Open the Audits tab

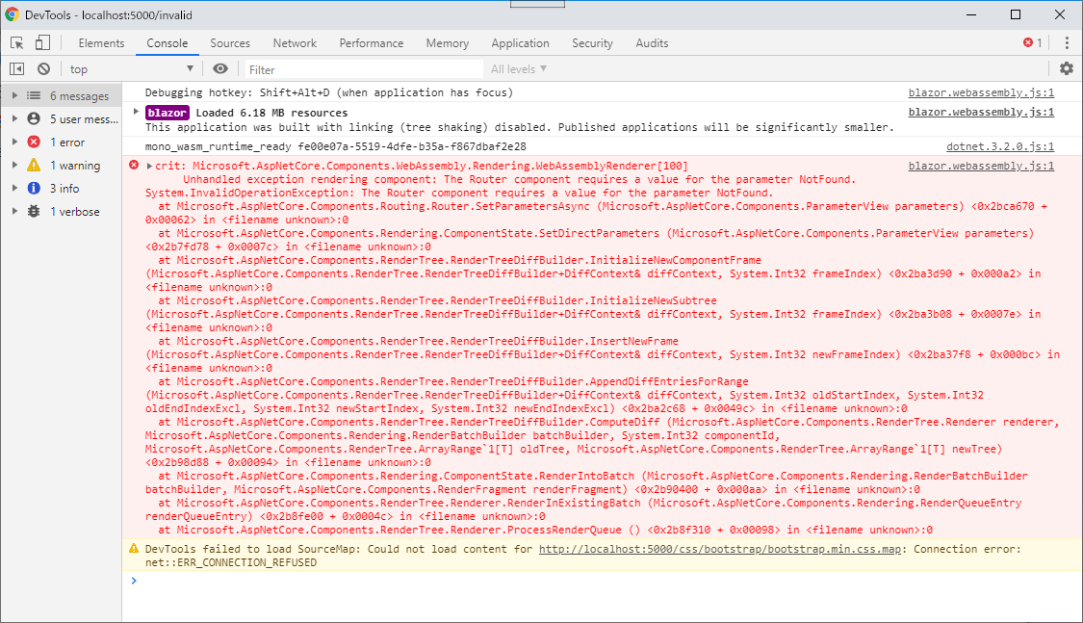[x=652, y=42]
